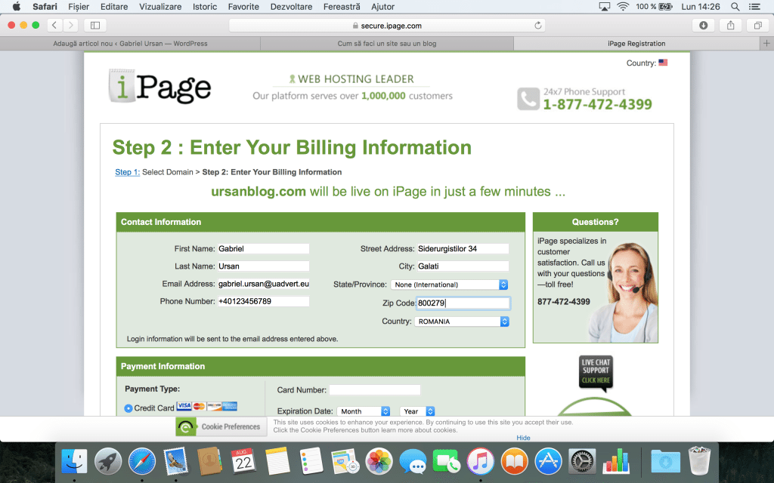The height and width of the screenshot is (483, 774).
Task: Click the US flag country icon
Action: pyautogui.click(x=662, y=63)
